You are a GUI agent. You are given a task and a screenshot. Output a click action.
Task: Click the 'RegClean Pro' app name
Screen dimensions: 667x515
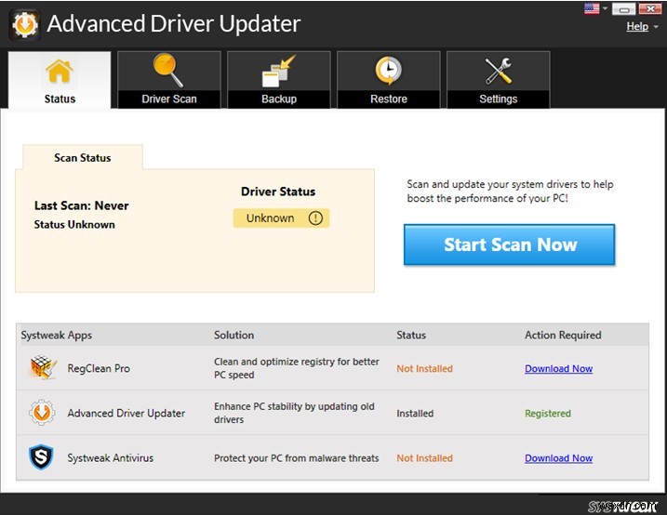(x=99, y=368)
